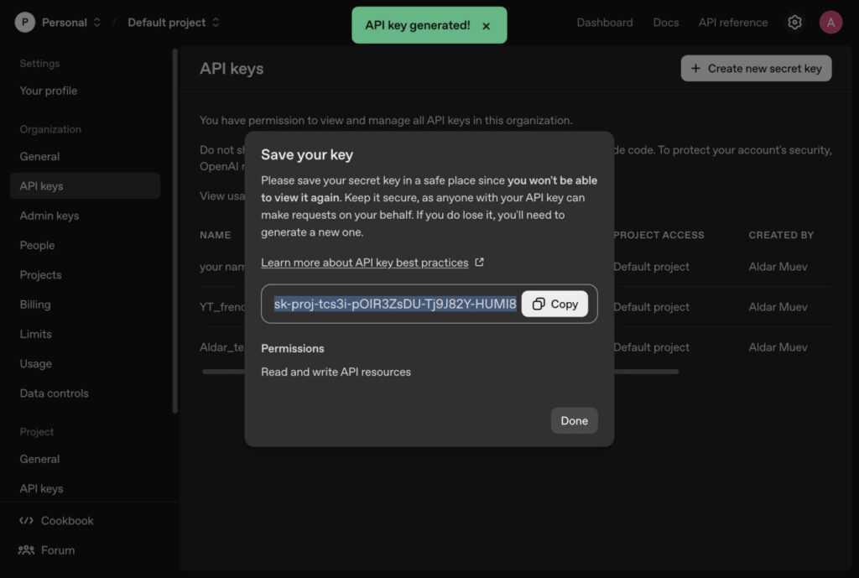This screenshot has width=859, height=578.
Task: Click Create new secret key button
Action: click(x=756, y=69)
